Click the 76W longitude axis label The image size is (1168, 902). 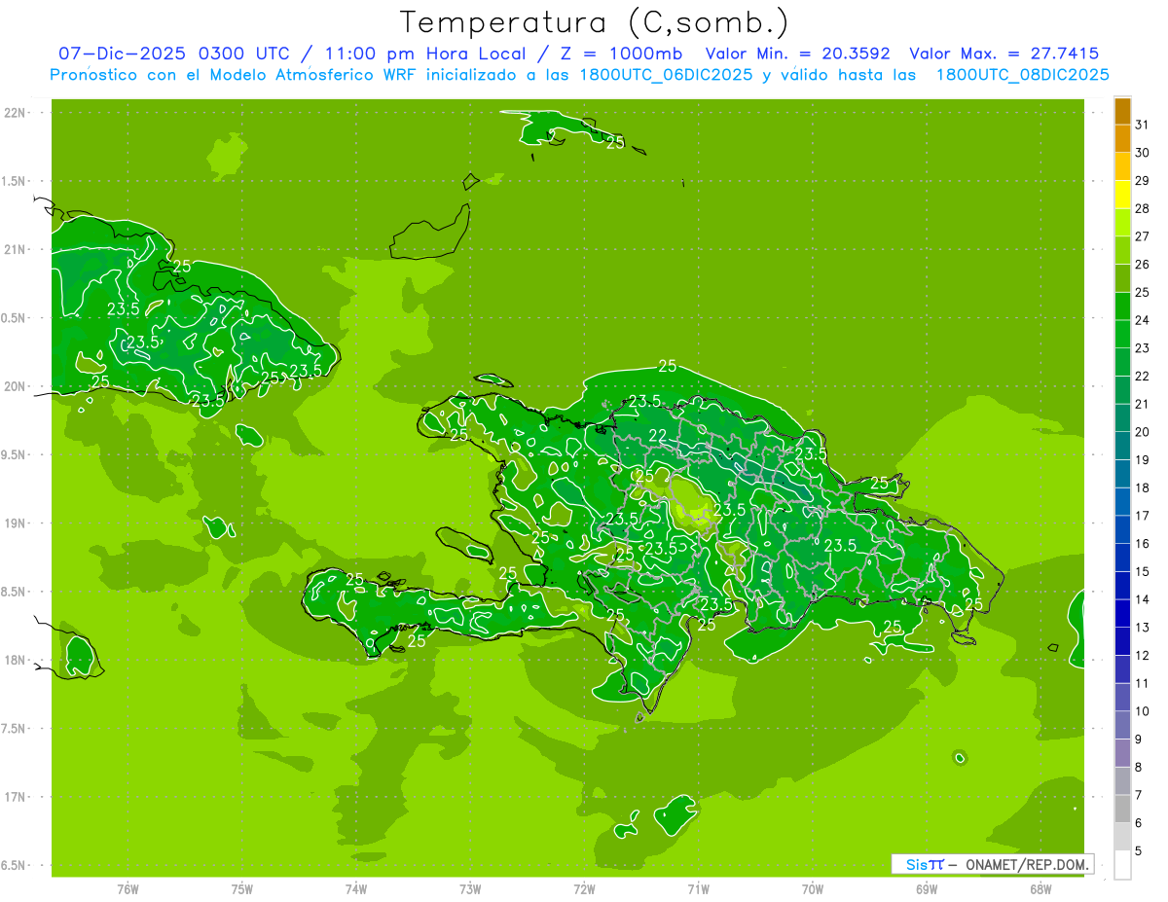tap(128, 889)
